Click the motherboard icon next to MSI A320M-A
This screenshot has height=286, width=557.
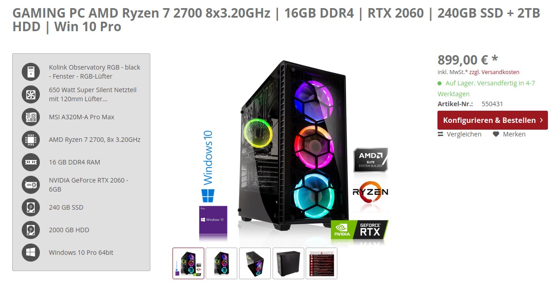[x=31, y=117]
